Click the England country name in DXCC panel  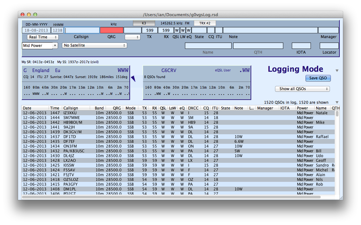coord(41,70)
